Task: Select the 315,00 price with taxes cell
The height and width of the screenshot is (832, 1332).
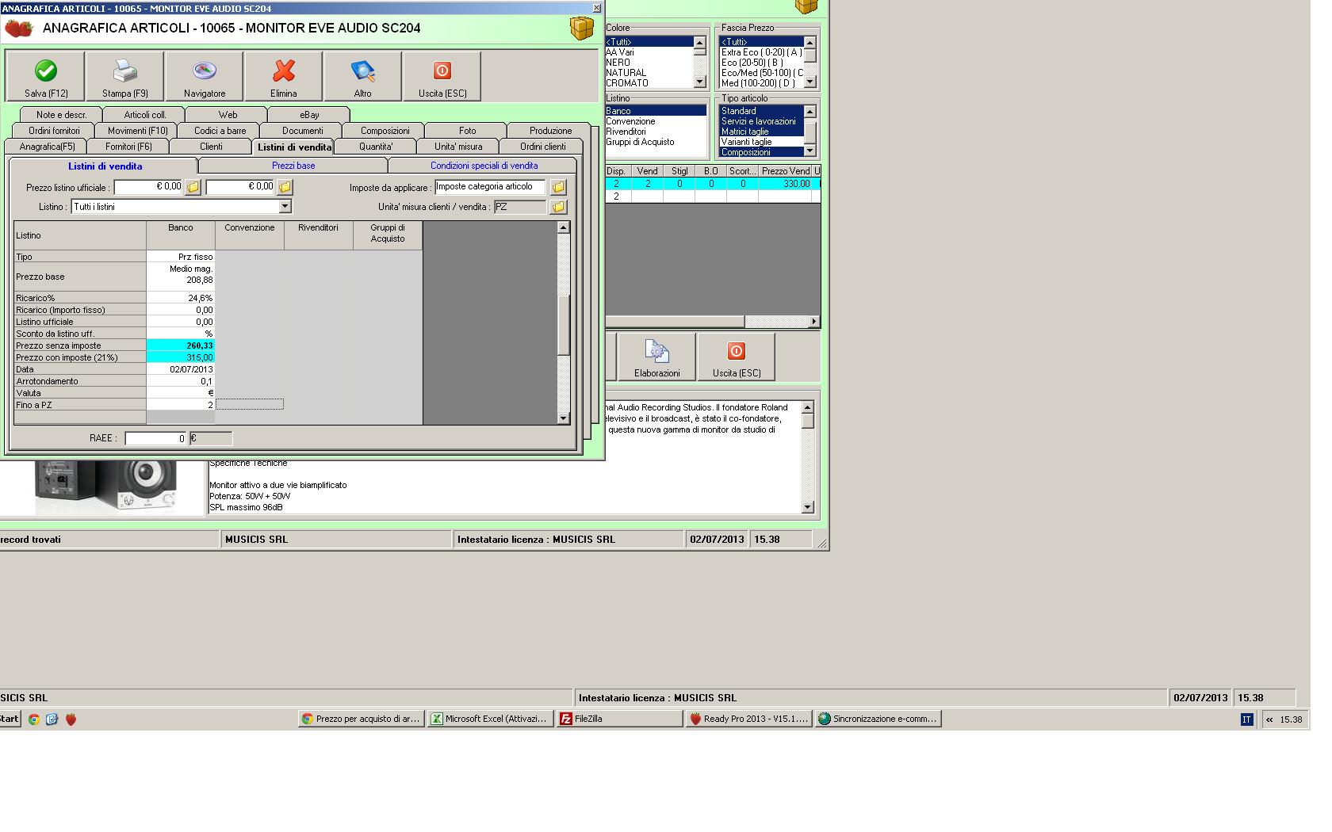Action: [x=181, y=357]
